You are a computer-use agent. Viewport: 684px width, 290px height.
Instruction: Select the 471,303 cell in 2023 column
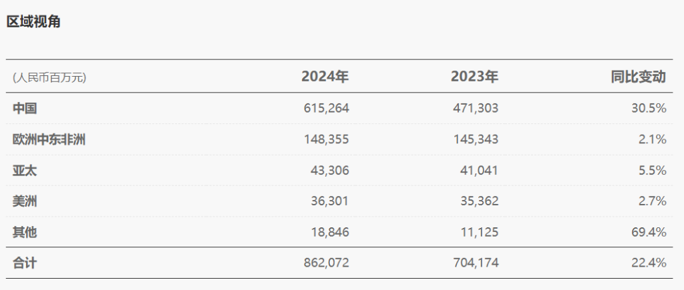[476, 108]
